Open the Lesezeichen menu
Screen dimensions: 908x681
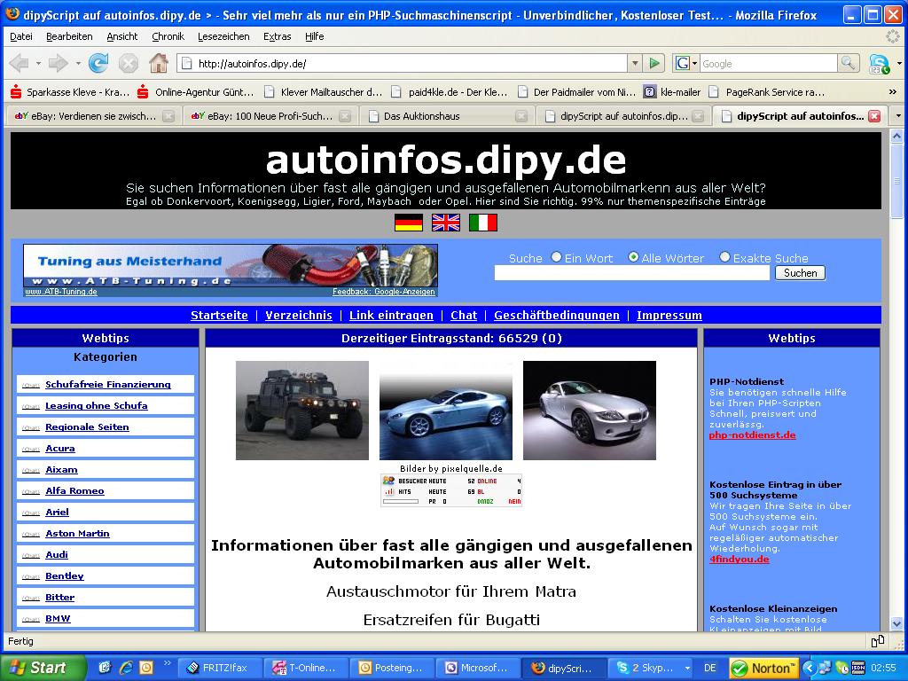tap(223, 36)
